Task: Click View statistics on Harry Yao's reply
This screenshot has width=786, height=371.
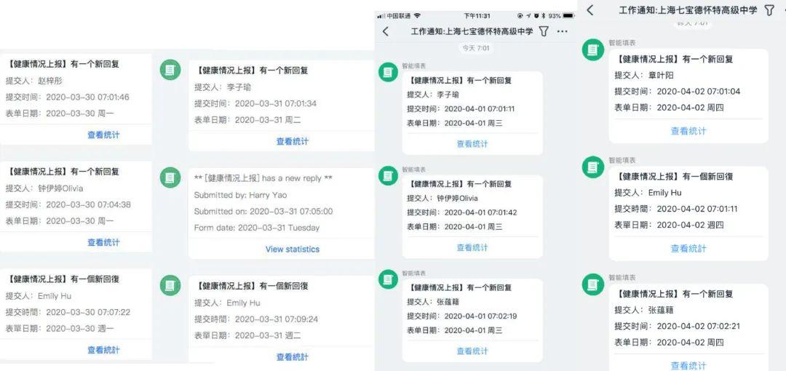Action: [x=293, y=250]
